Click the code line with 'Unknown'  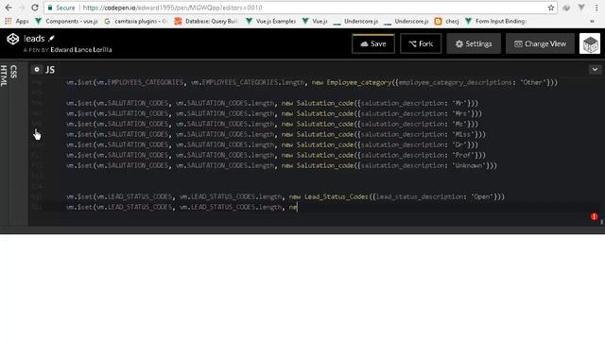[x=282, y=166]
